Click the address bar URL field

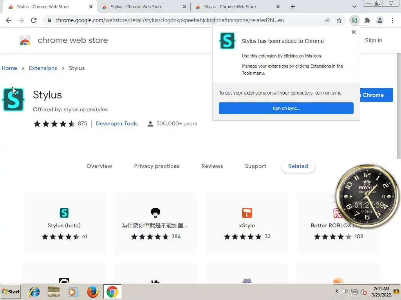(169, 20)
